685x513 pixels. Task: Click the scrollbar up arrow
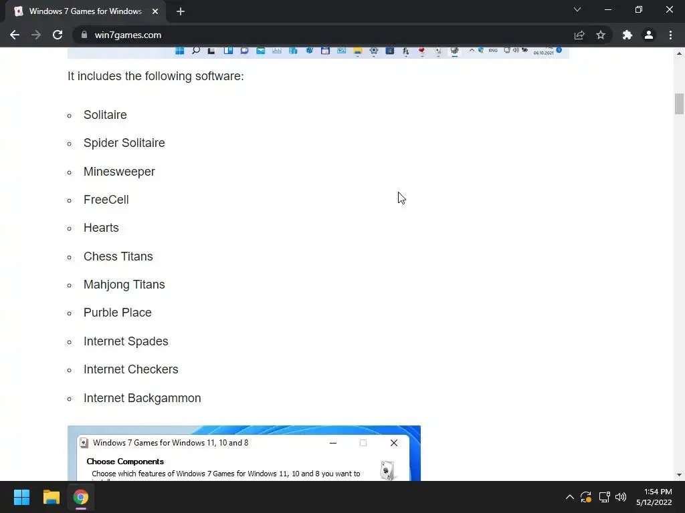click(679, 53)
